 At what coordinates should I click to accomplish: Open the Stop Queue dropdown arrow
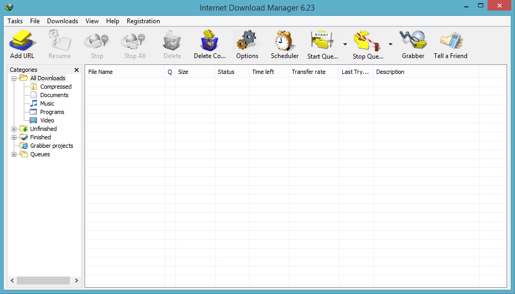(x=390, y=44)
